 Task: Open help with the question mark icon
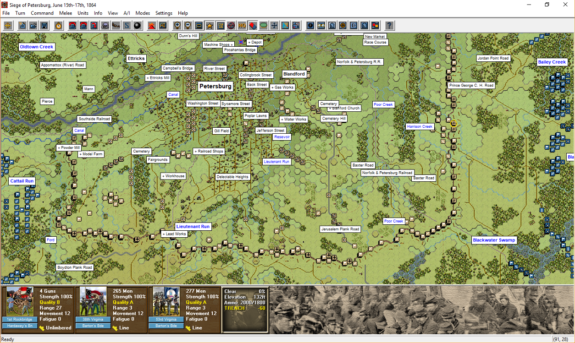pyautogui.click(x=390, y=26)
